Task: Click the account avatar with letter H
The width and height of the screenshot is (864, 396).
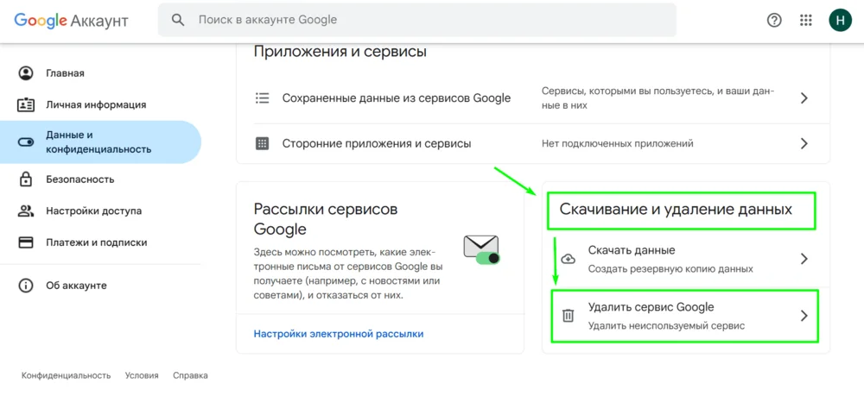Action: [x=840, y=20]
